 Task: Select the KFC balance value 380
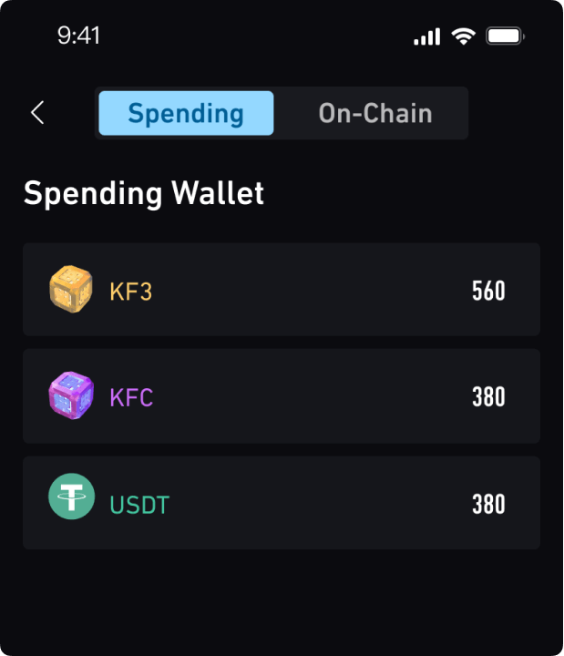488,398
